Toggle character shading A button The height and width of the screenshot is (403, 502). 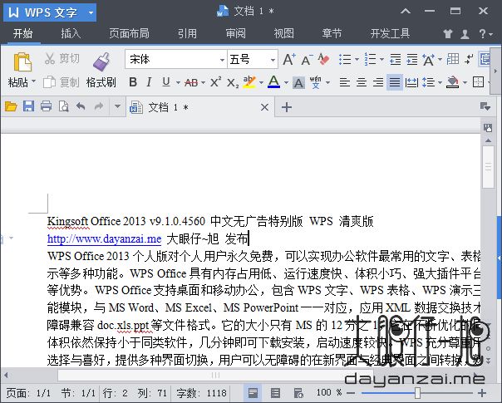298,83
